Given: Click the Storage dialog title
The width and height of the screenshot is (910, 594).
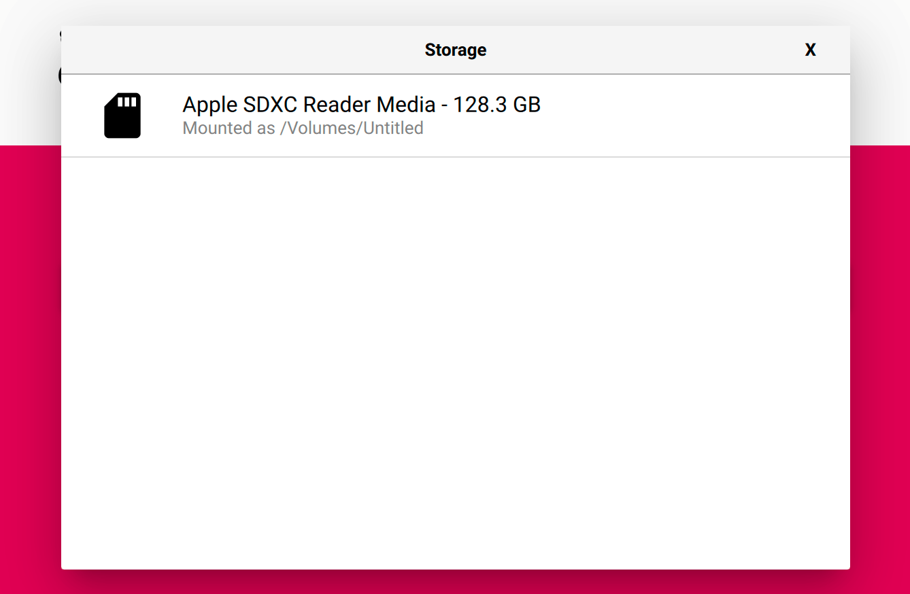Looking at the screenshot, I should (455, 50).
